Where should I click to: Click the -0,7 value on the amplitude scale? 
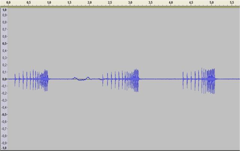pyautogui.click(x=4, y=129)
